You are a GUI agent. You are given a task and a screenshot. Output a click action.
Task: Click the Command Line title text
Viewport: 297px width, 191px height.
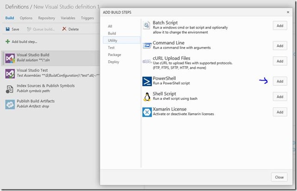[169, 43]
